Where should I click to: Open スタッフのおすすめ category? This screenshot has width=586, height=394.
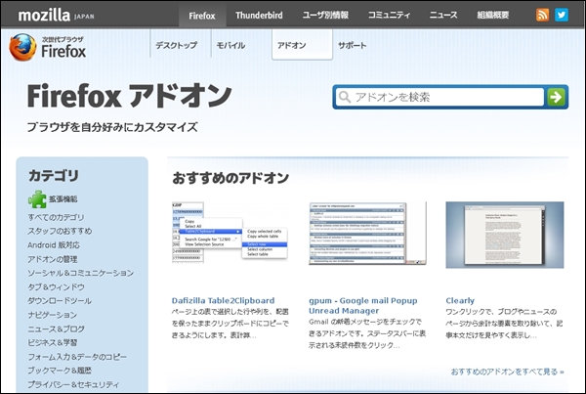click(60, 231)
